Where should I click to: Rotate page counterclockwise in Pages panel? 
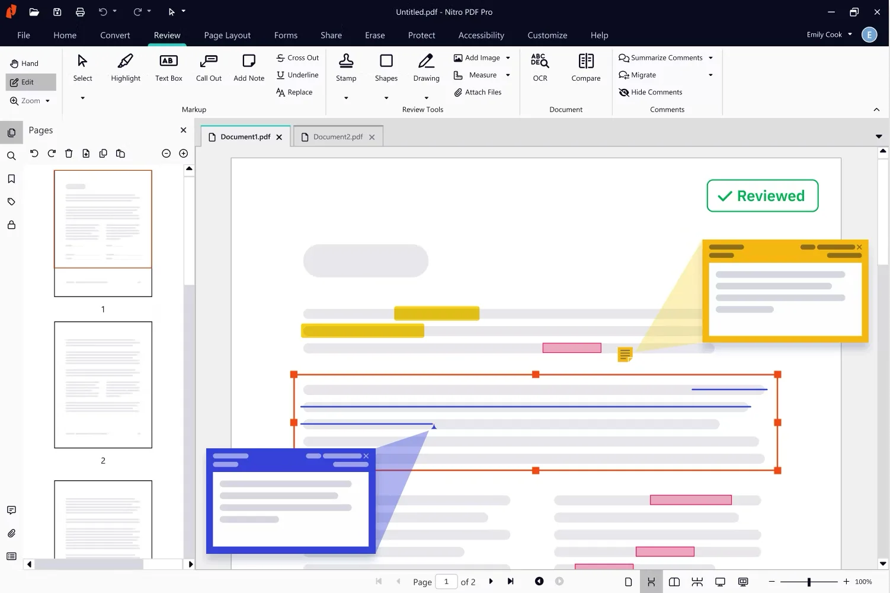pyautogui.click(x=34, y=154)
